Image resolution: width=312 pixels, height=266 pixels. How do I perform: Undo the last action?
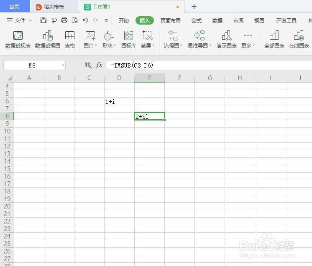tap(85, 20)
